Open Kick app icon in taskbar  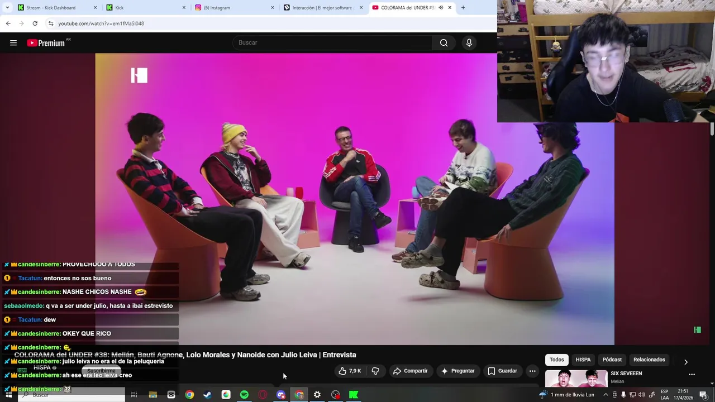(354, 395)
